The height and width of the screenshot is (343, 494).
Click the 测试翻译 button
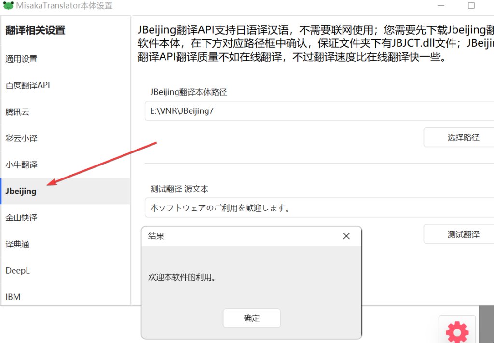[463, 234]
